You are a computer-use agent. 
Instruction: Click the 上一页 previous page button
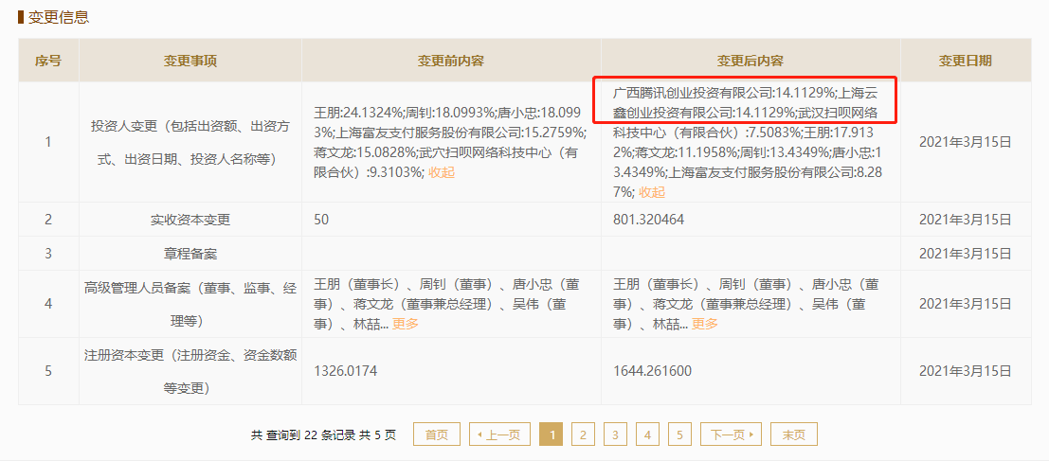pyautogui.click(x=498, y=434)
